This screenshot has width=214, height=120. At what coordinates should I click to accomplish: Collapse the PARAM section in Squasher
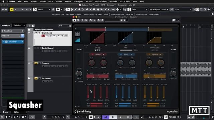click(x=76, y=81)
